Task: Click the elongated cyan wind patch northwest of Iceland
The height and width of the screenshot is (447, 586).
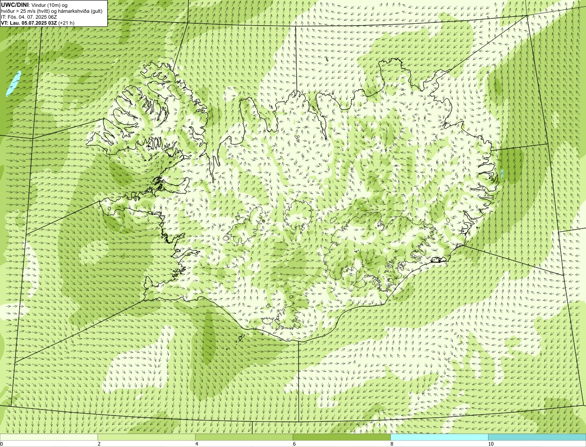Action: [14, 83]
